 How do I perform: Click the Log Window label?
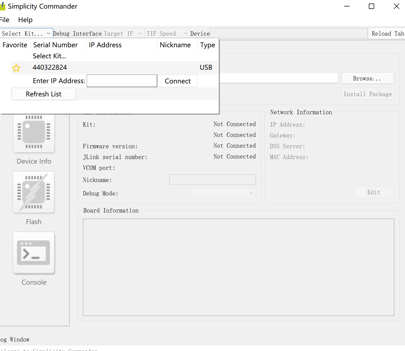[15, 339]
